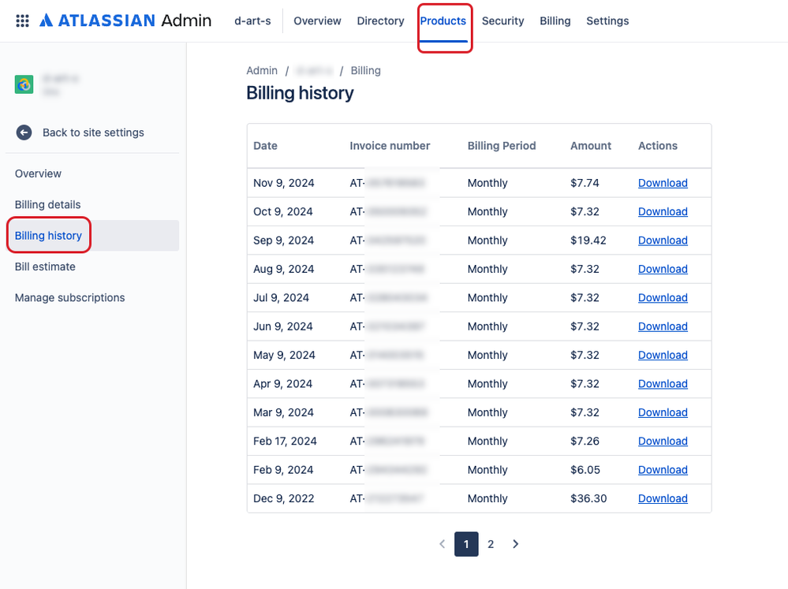Download the Aug 9, 2024 invoice

(663, 269)
